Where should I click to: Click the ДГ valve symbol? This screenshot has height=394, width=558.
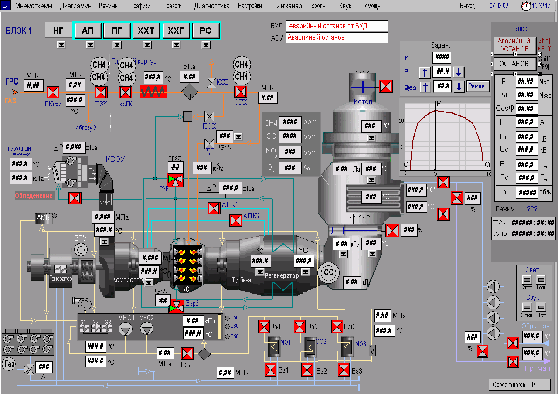[x=209, y=143]
